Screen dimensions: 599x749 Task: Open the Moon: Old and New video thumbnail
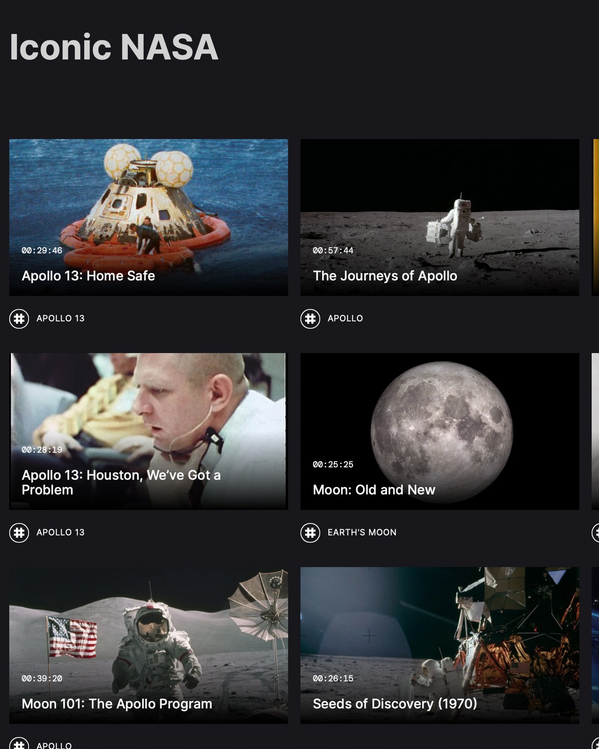[x=440, y=431]
